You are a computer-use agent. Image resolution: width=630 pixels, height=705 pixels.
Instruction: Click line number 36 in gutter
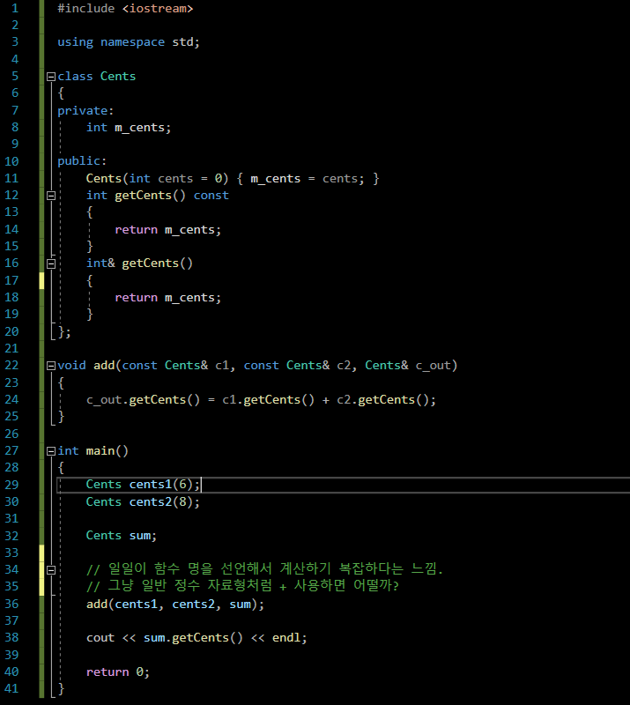coord(11,604)
